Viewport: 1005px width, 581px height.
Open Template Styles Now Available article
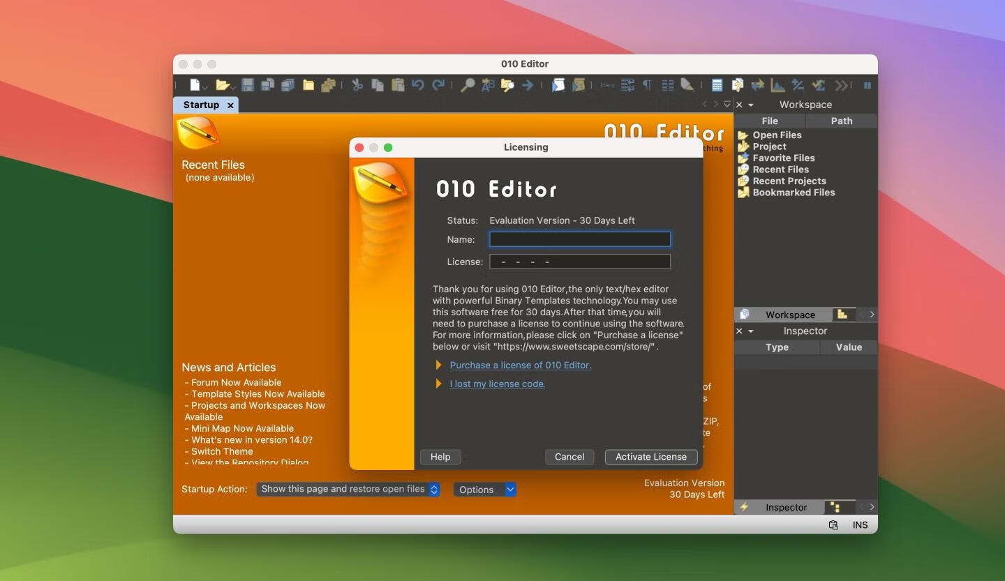click(258, 394)
